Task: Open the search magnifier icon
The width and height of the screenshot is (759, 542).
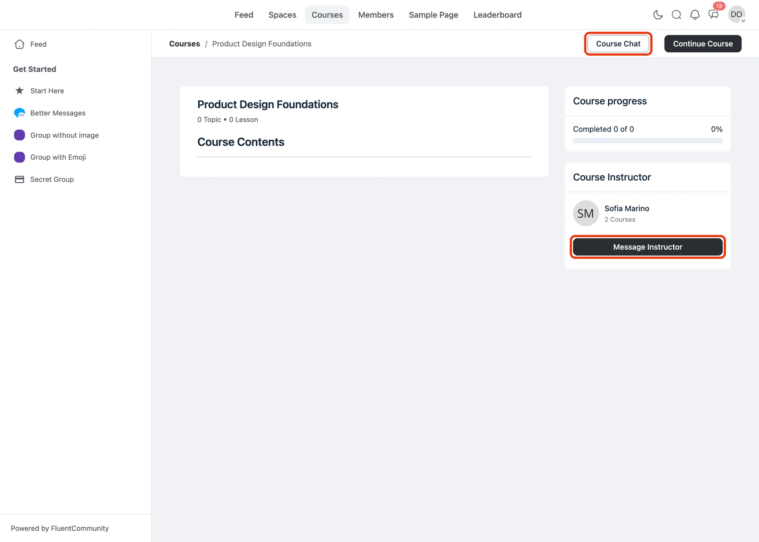Action: pos(676,15)
